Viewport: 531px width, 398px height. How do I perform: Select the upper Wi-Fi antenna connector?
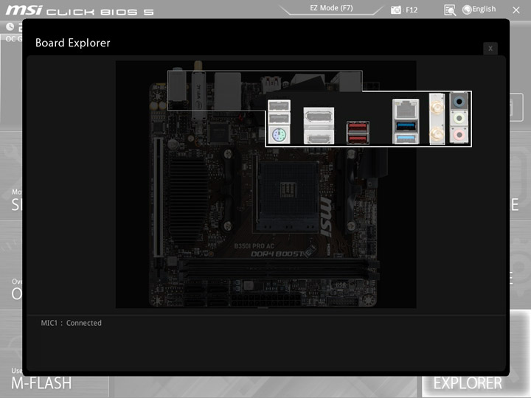coord(437,108)
